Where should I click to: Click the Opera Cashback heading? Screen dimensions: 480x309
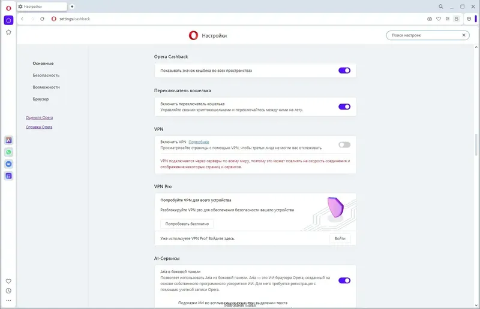[171, 56]
